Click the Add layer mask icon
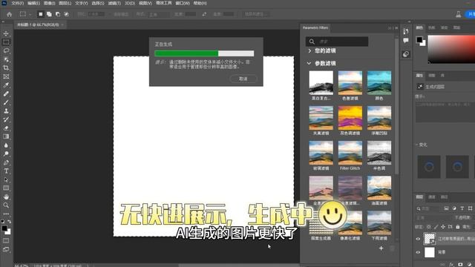The height and width of the screenshot is (267, 475). (460, 264)
